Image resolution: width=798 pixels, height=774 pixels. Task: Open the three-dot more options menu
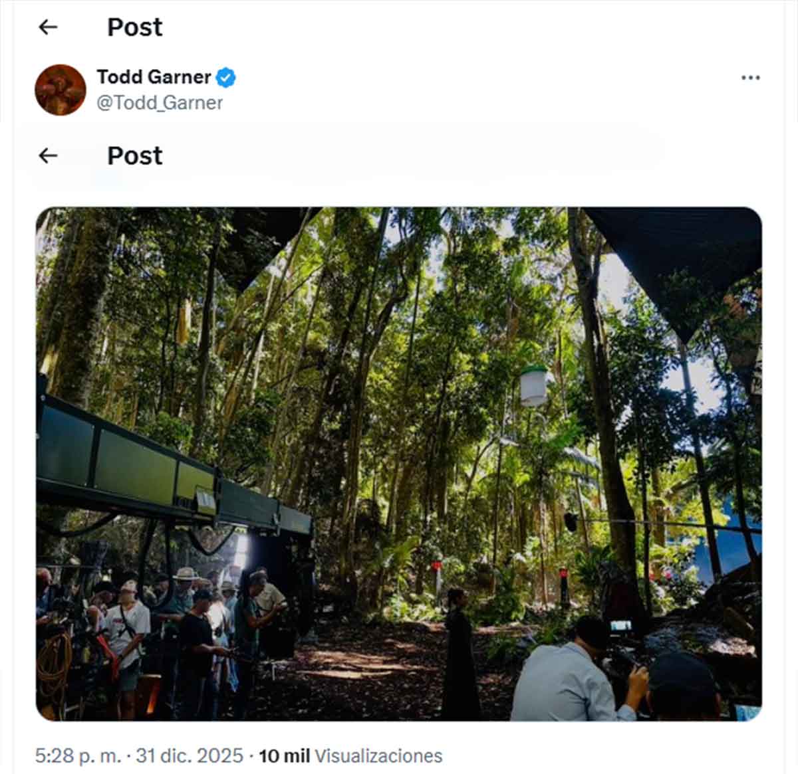[x=750, y=78]
